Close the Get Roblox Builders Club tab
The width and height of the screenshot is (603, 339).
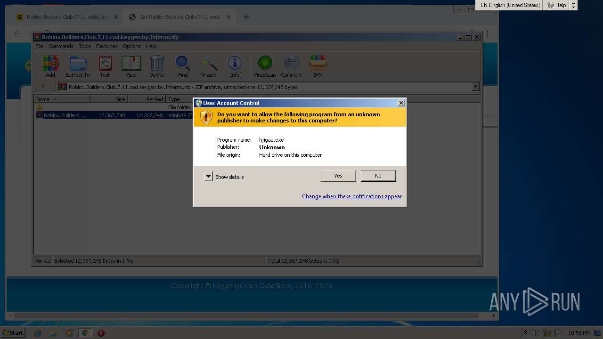228,17
